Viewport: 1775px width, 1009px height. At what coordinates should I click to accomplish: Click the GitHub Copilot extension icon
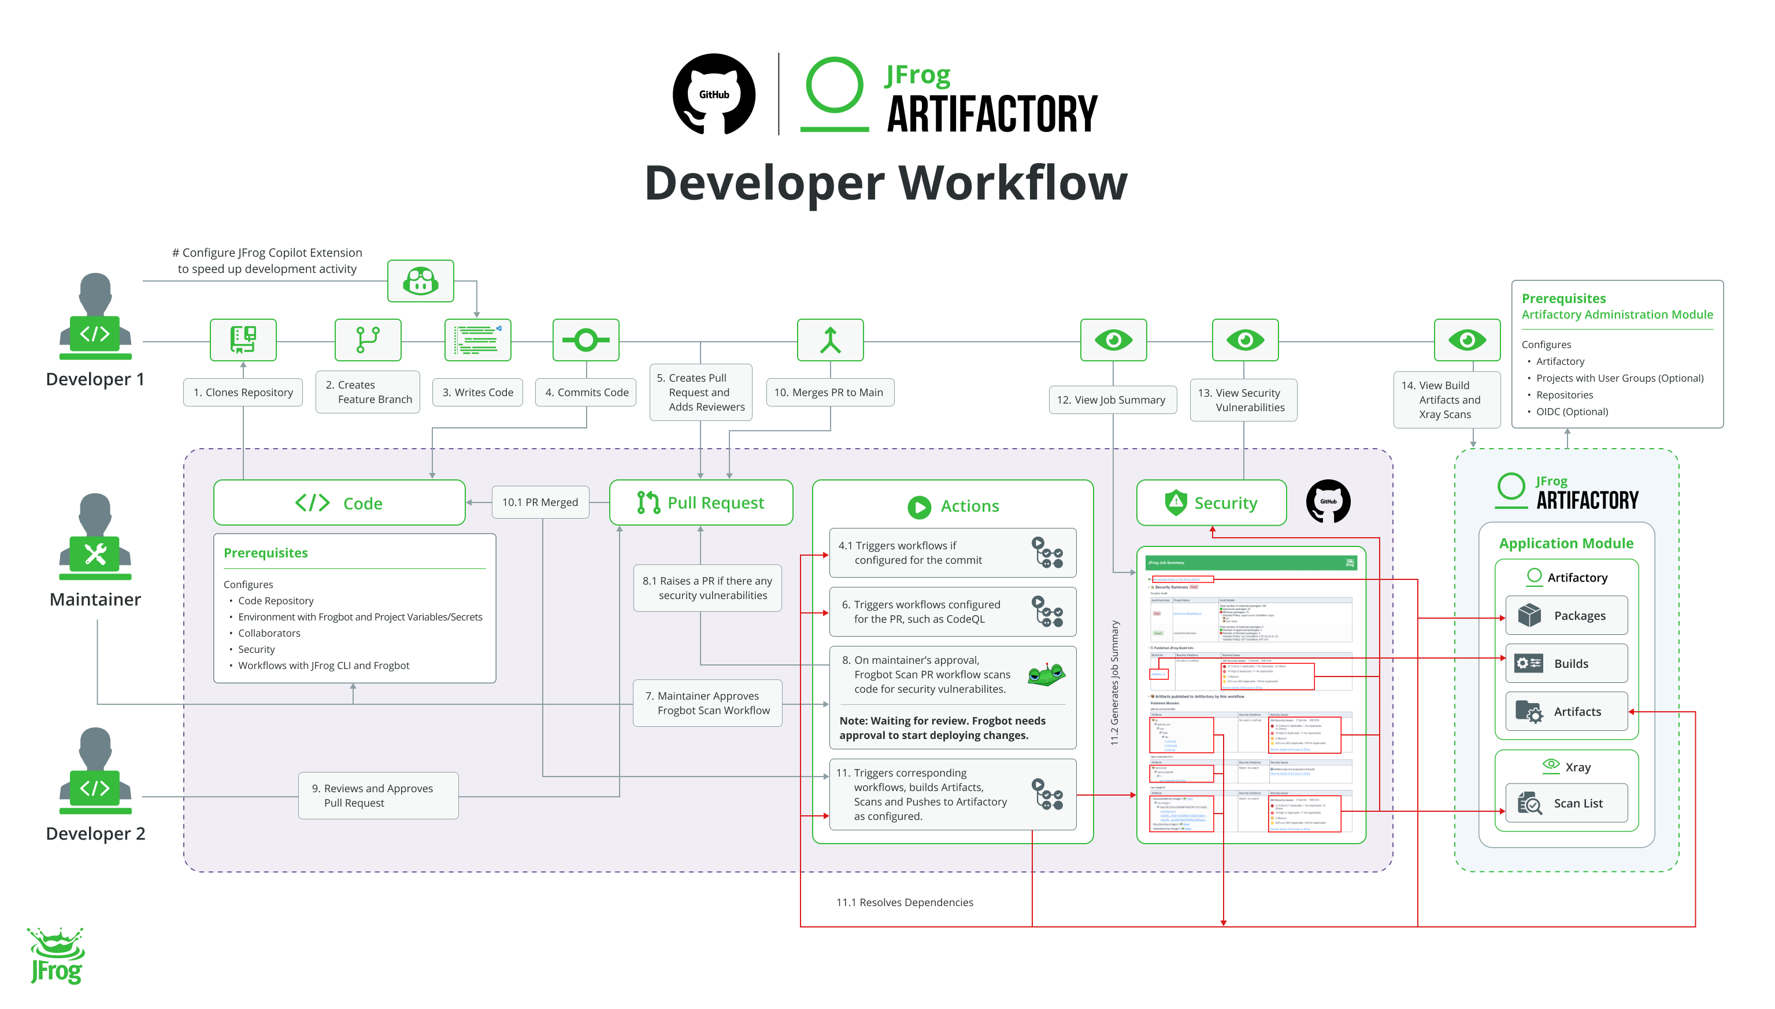[420, 282]
